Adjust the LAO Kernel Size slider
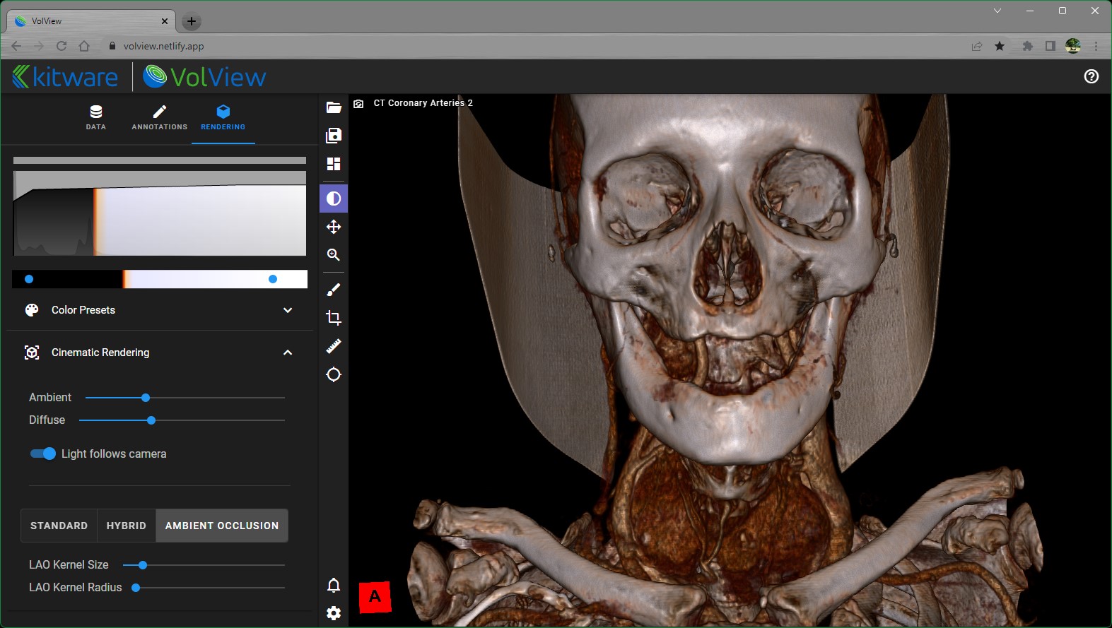Image resolution: width=1112 pixels, height=628 pixels. coord(204,565)
